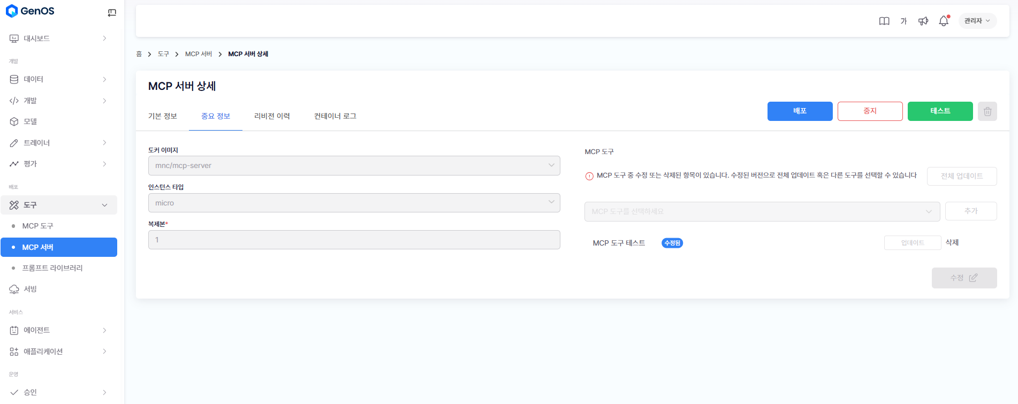This screenshot has width=1018, height=404.
Task: Open the 관리자 user dropdown
Action: click(x=977, y=21)
